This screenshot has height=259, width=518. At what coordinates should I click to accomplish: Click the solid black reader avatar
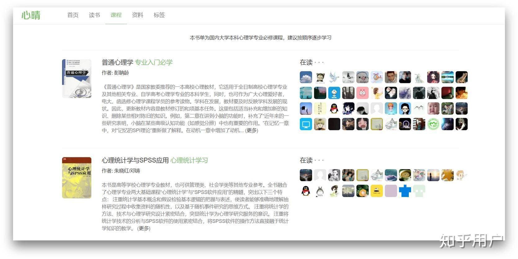(334, 124)
